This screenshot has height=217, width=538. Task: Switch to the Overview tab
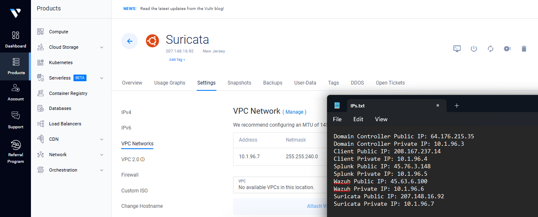[132, 83]
